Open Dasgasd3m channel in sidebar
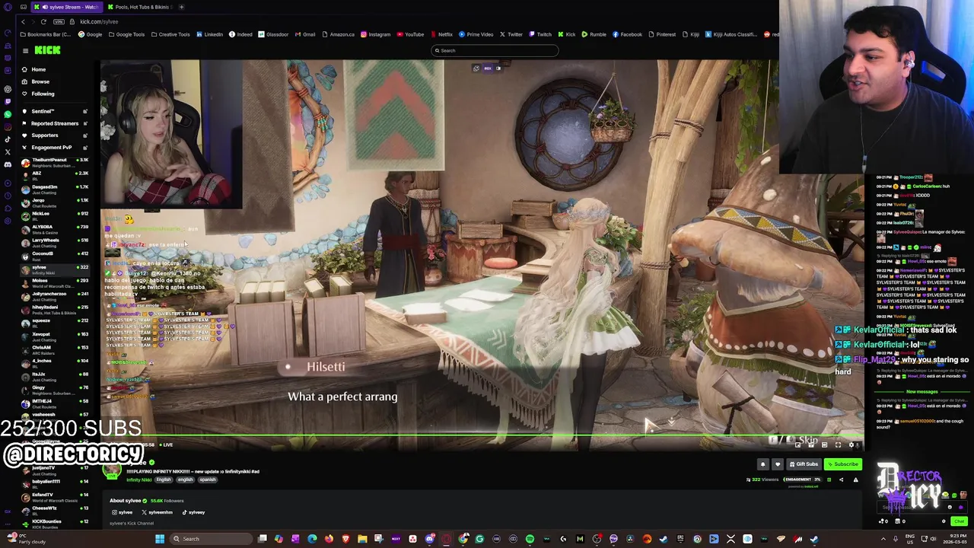Image resolution: width=974 pixels, height=548 pixels. (x=55, y=189)
